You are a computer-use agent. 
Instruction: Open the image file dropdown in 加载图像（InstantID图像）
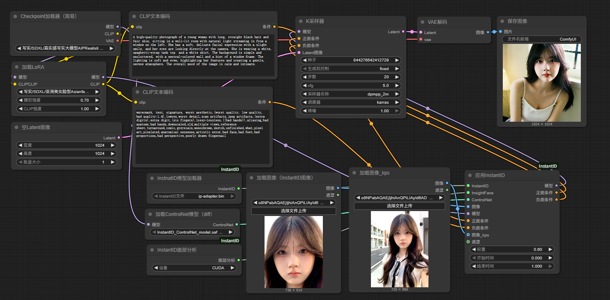[294, 202]
